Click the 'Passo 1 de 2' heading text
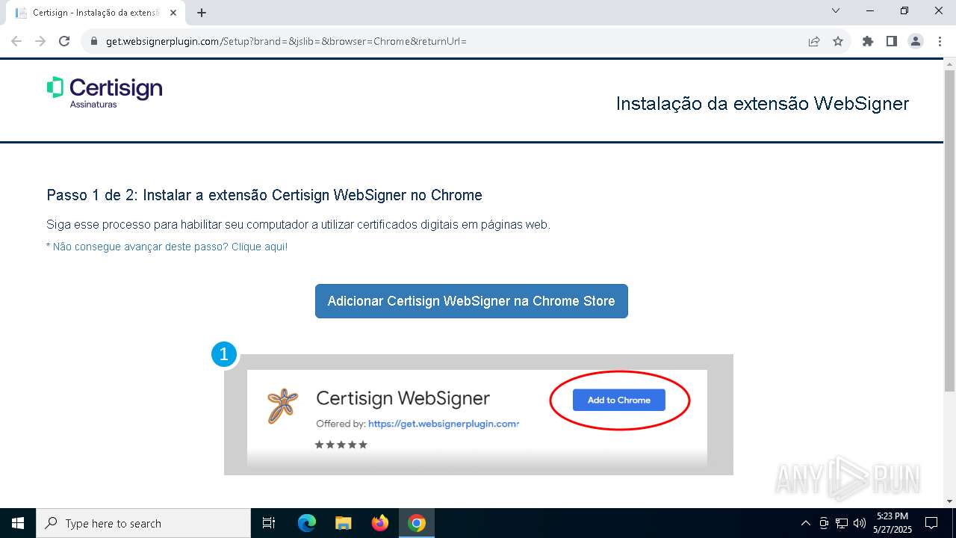The height and width of the screenshot is (538, 956). [x=264, y=195]
